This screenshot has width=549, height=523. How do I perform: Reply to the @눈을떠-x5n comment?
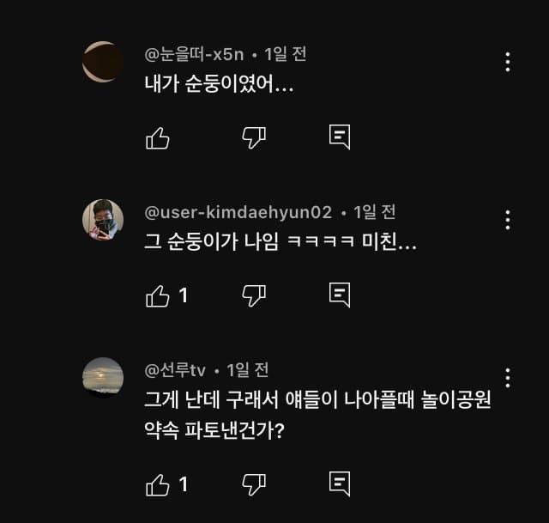pyautogui.click(x=341, y=137)
